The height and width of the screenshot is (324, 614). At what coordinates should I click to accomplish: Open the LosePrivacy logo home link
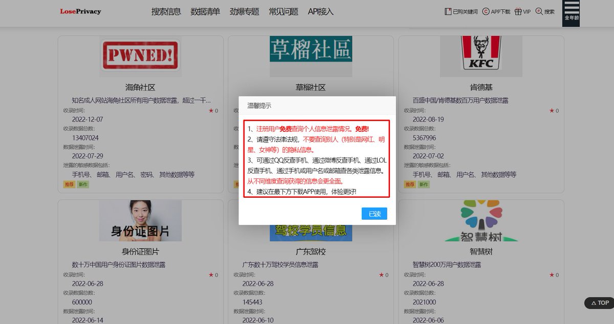(x=80, y=11)
